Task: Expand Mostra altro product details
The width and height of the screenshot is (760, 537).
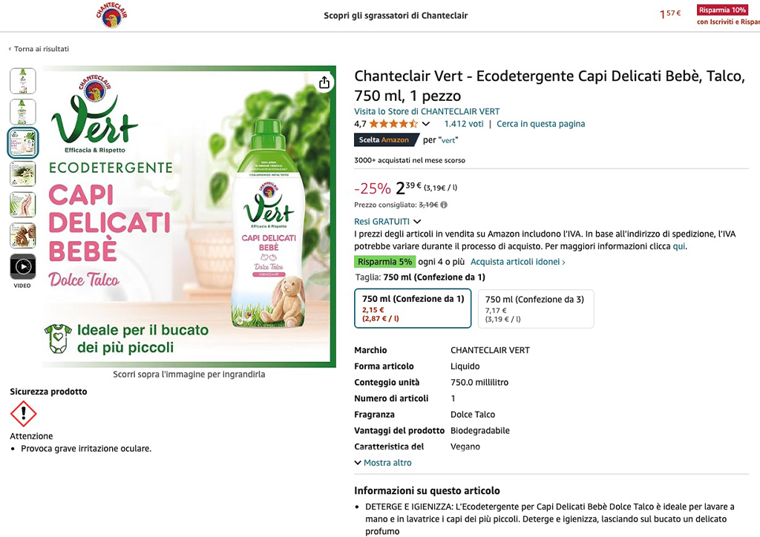Action: [x=383, y=462]
